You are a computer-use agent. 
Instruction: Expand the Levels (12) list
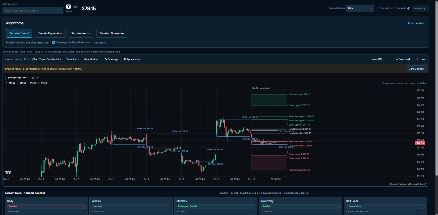(x=376, y=59)
